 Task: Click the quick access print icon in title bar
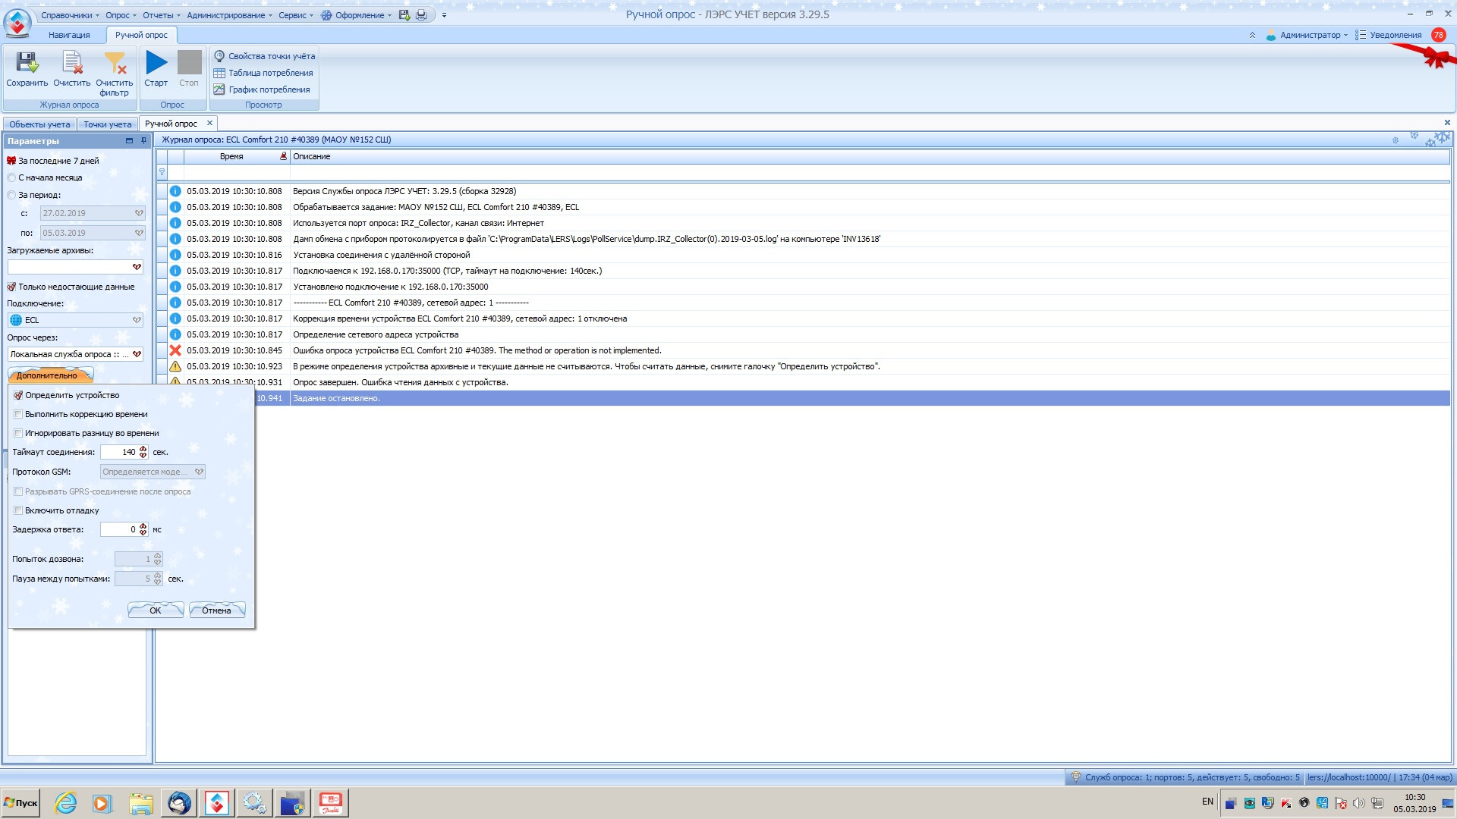tap(422, 14)
